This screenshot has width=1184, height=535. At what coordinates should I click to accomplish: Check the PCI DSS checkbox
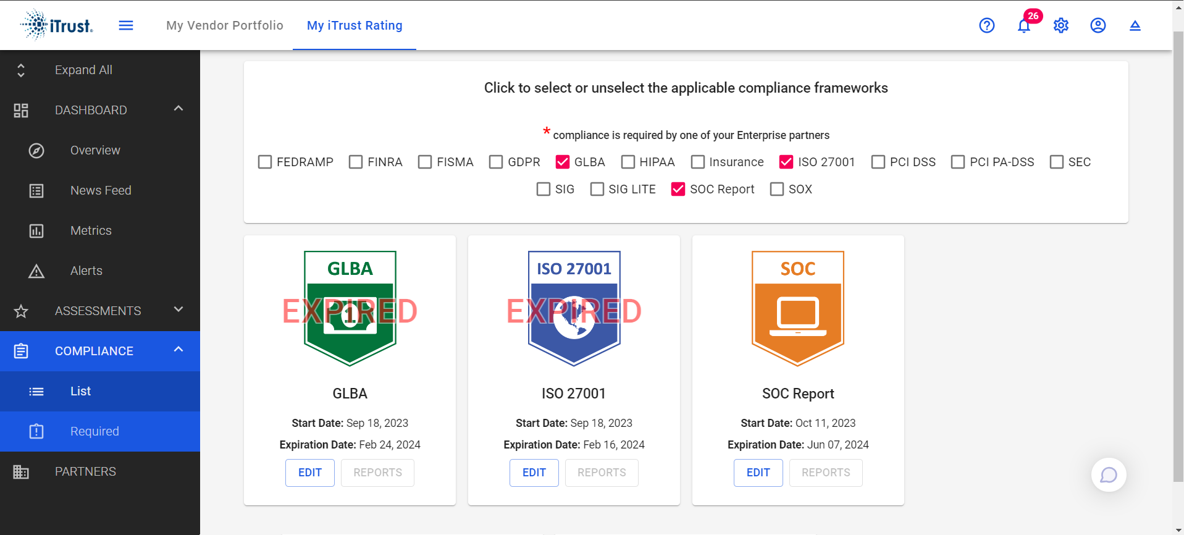pos(878,162)
